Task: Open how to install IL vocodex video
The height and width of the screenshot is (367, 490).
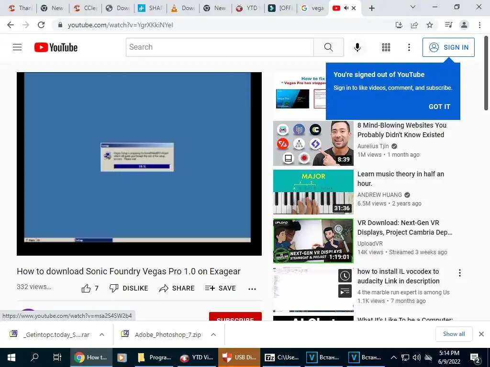Action: pos(399,276)
